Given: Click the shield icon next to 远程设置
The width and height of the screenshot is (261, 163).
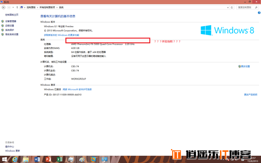Looking at the screenshot, I should [3, 26].
